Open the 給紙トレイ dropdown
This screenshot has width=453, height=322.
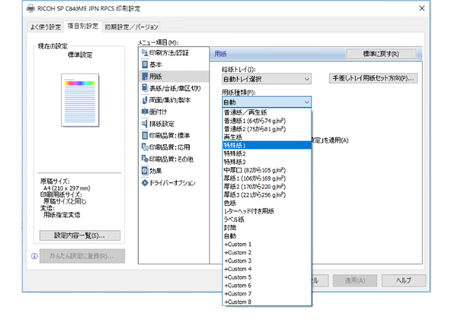click(267, 79)
